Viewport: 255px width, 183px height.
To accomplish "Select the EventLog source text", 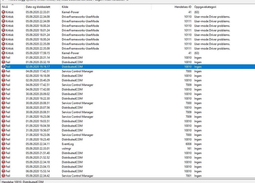I will (x=68, y=144).
